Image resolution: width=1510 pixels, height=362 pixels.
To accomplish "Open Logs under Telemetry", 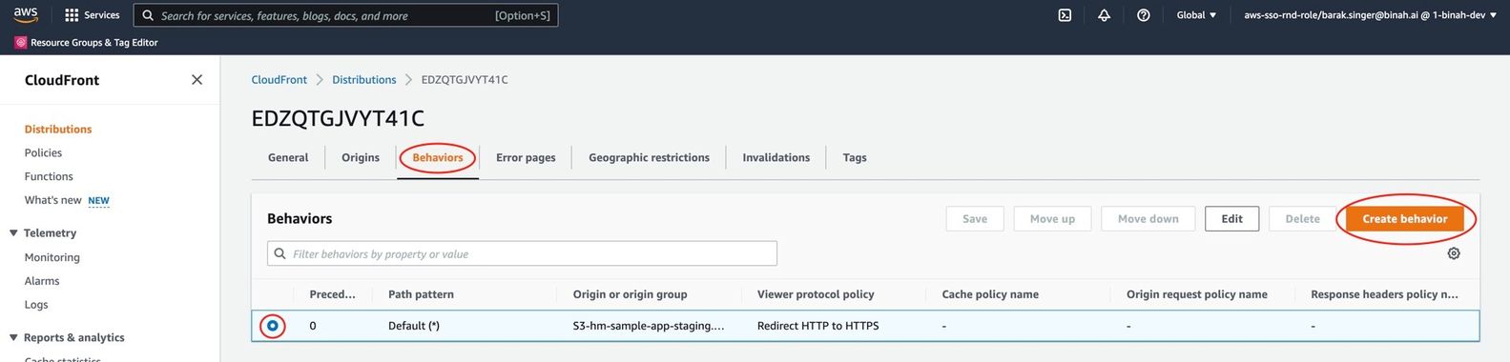I will [x=36, y=306].
